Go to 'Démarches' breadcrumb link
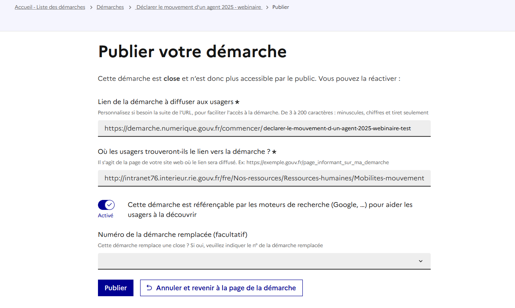This screenshot has width=515, height=308. point(110,7)
